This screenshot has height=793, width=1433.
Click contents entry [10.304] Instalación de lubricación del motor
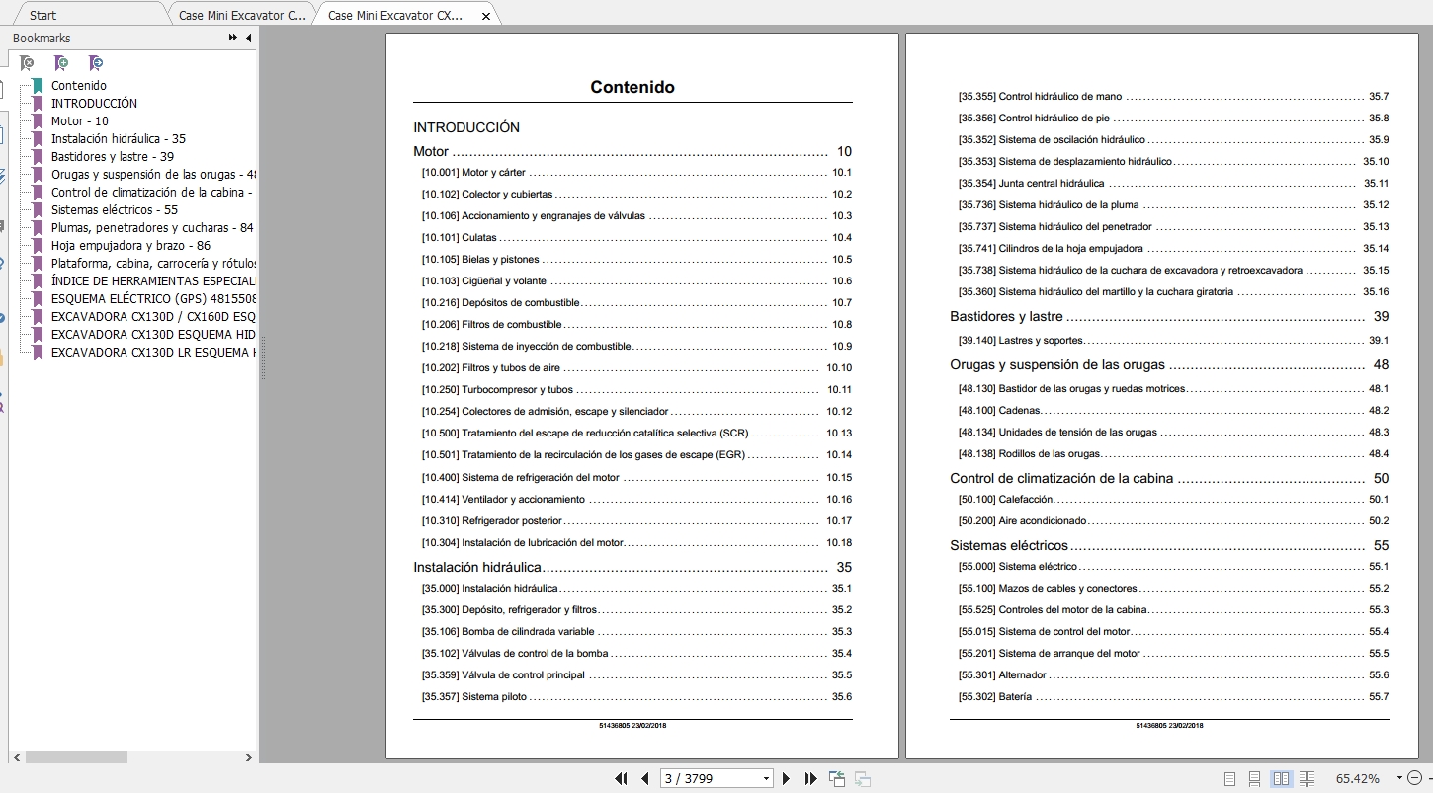[x=636, y=543]
